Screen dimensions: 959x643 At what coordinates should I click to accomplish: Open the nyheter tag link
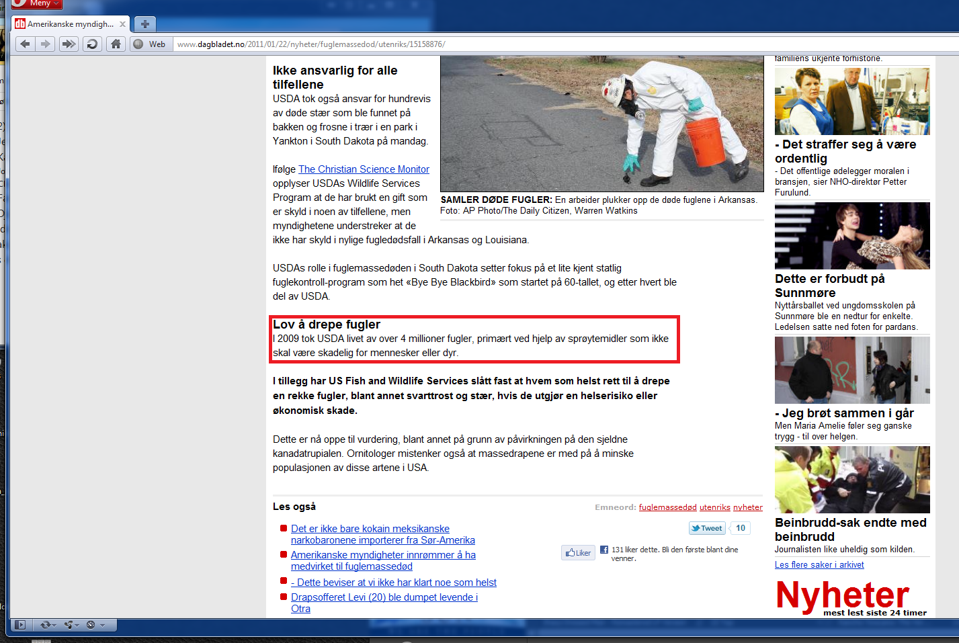[x=748, y=507]
